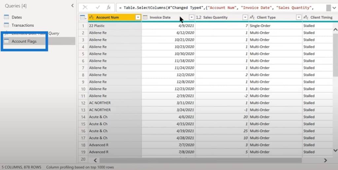Viewport: 338px width, 170px height.
Task: Select the date cell 4/28/2021
Action: pos(168,138)
